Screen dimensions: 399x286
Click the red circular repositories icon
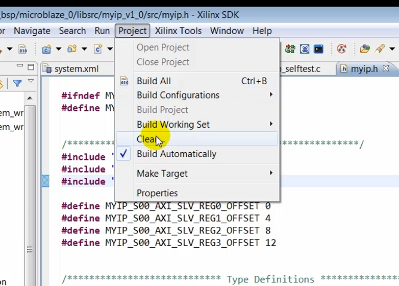(342, 50)
